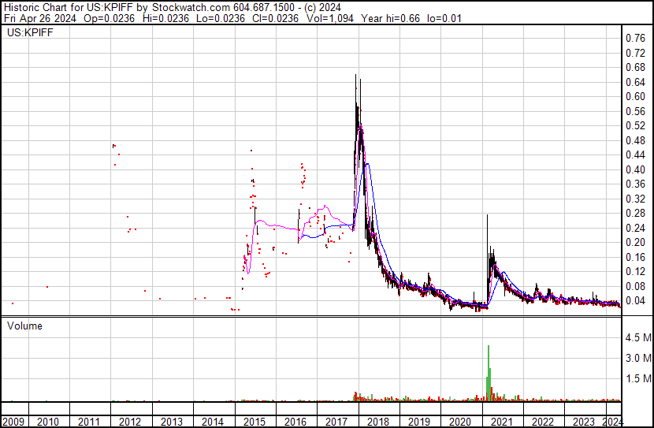Click the 0.72 price axis label
The height and width of the screenshot is (428, 654).
pyautogui.click(x=636, y=53)
